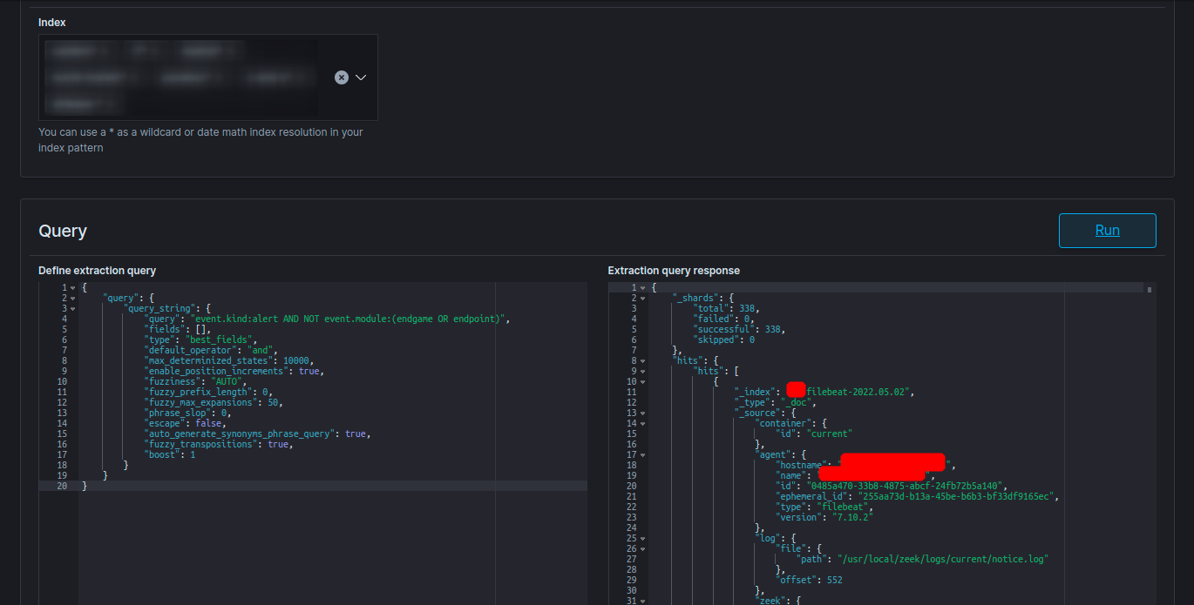Collapse the "agent" object in the response
Image resolution: width=1194 pixels, height=605 pixels.
pyautogui.click(x=642, y=454)
